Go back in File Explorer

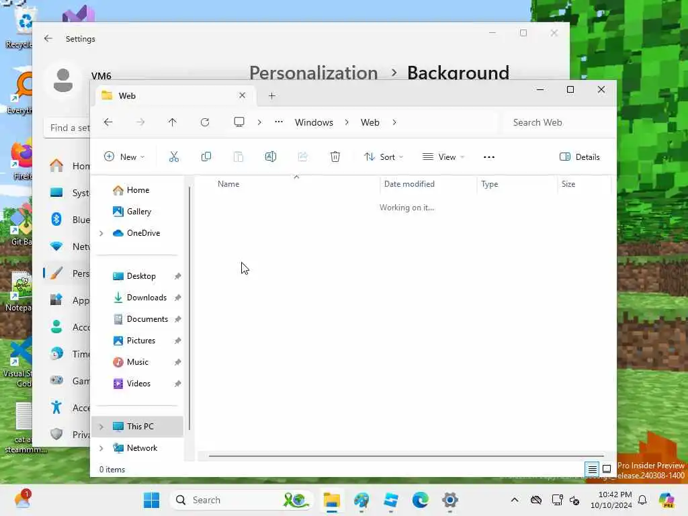(108, 122)
